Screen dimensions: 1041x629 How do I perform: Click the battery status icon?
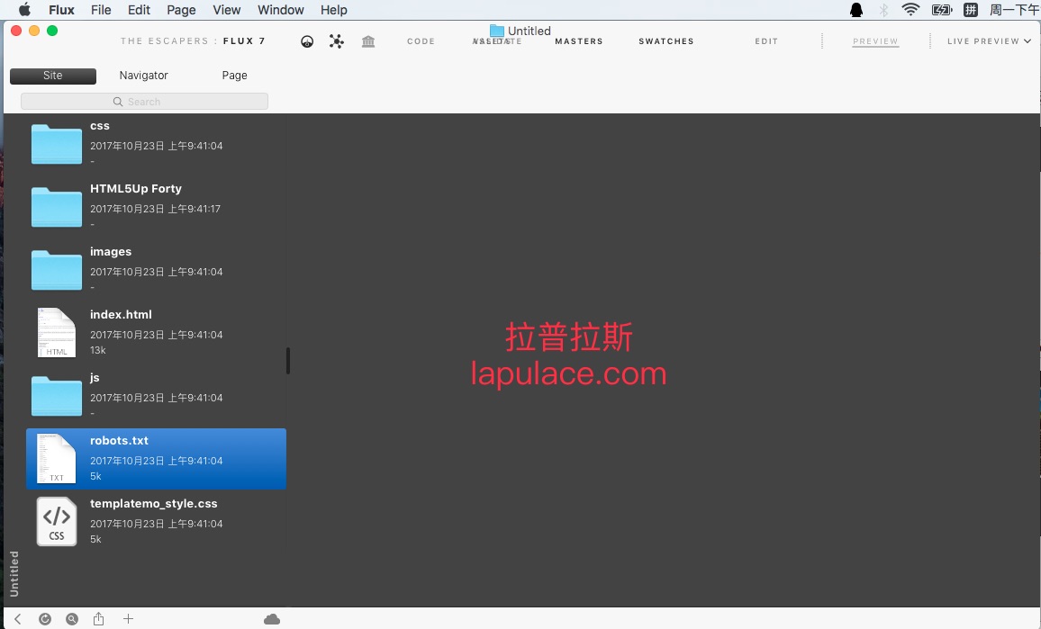pos(941,9)
